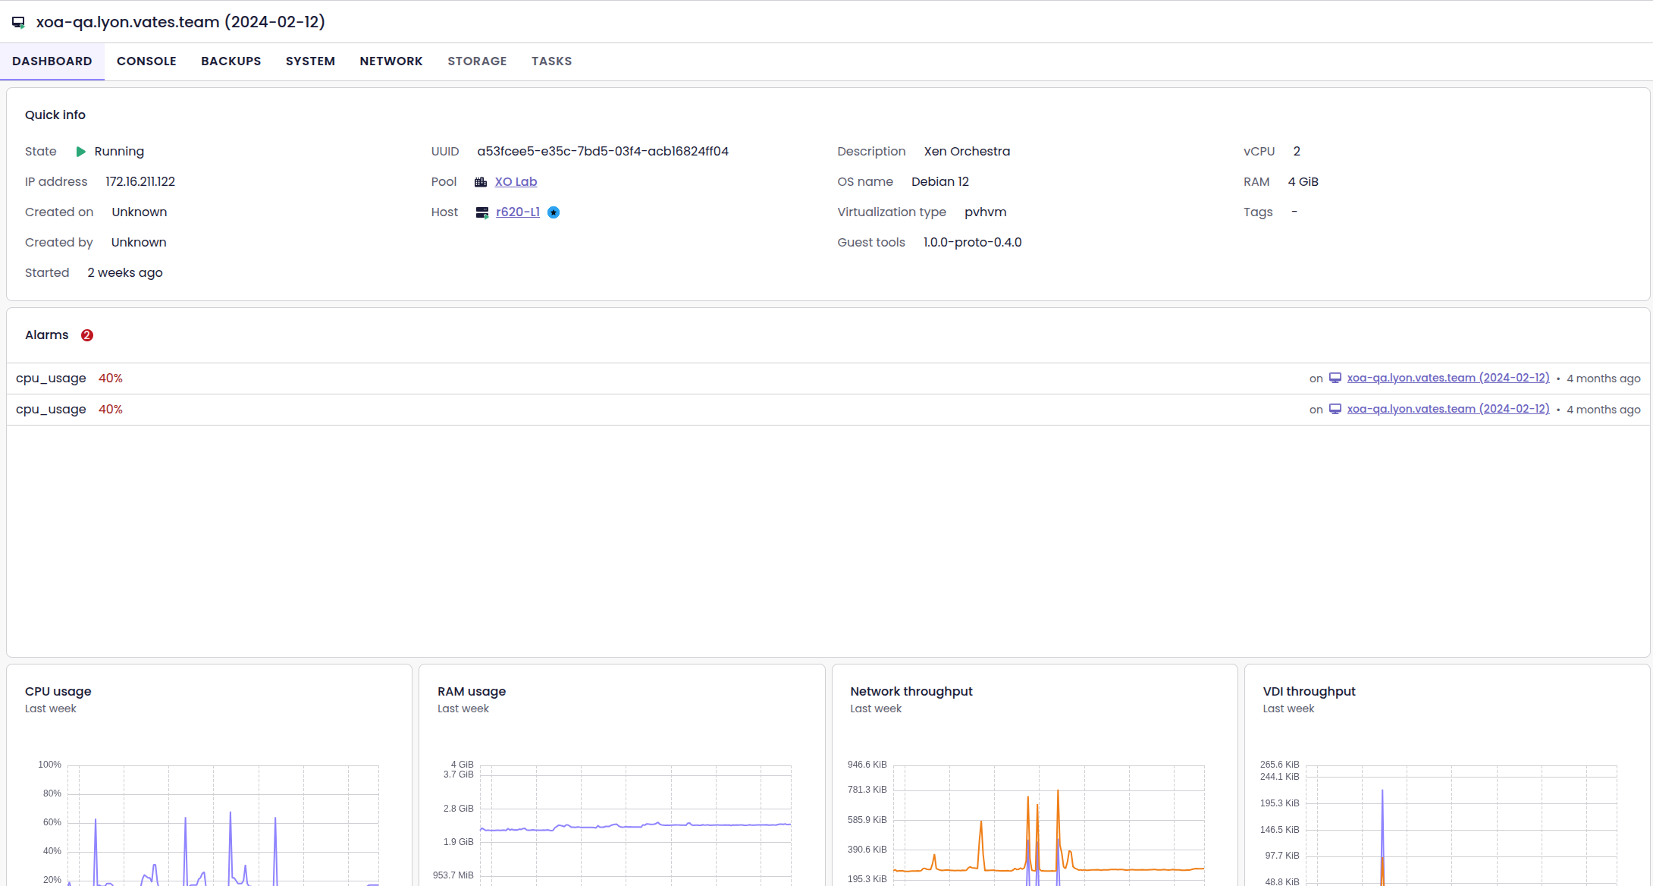Open the VM link in the second alarm row
This screenshot has width=1653, height=886.
(x=1448, y=409)
